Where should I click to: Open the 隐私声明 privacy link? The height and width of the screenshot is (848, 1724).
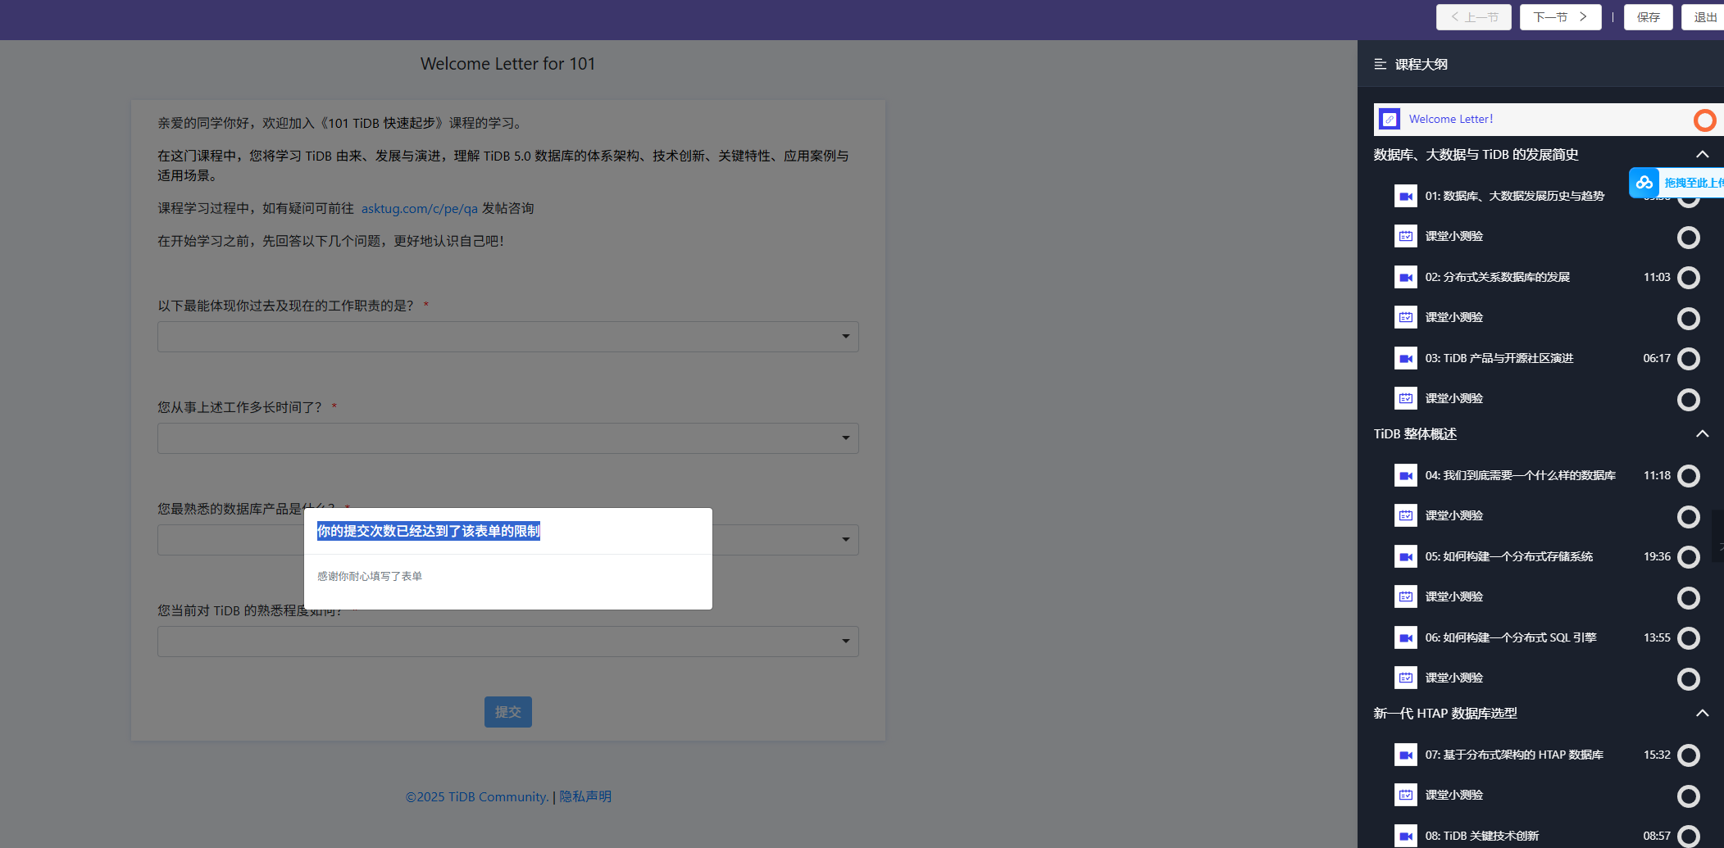(x=585, y=796)
